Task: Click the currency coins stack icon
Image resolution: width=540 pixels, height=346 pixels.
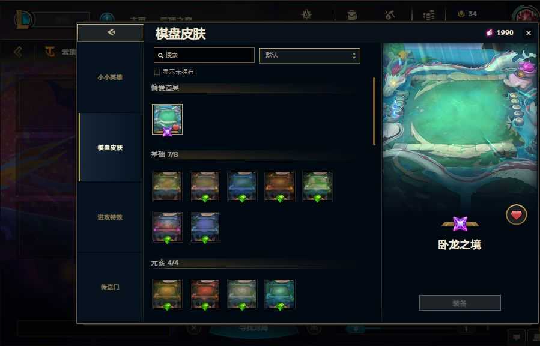Action: coord(428,15)
